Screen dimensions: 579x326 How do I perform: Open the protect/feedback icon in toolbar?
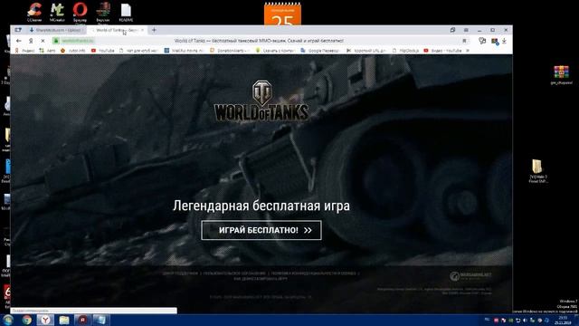[482, 41]
